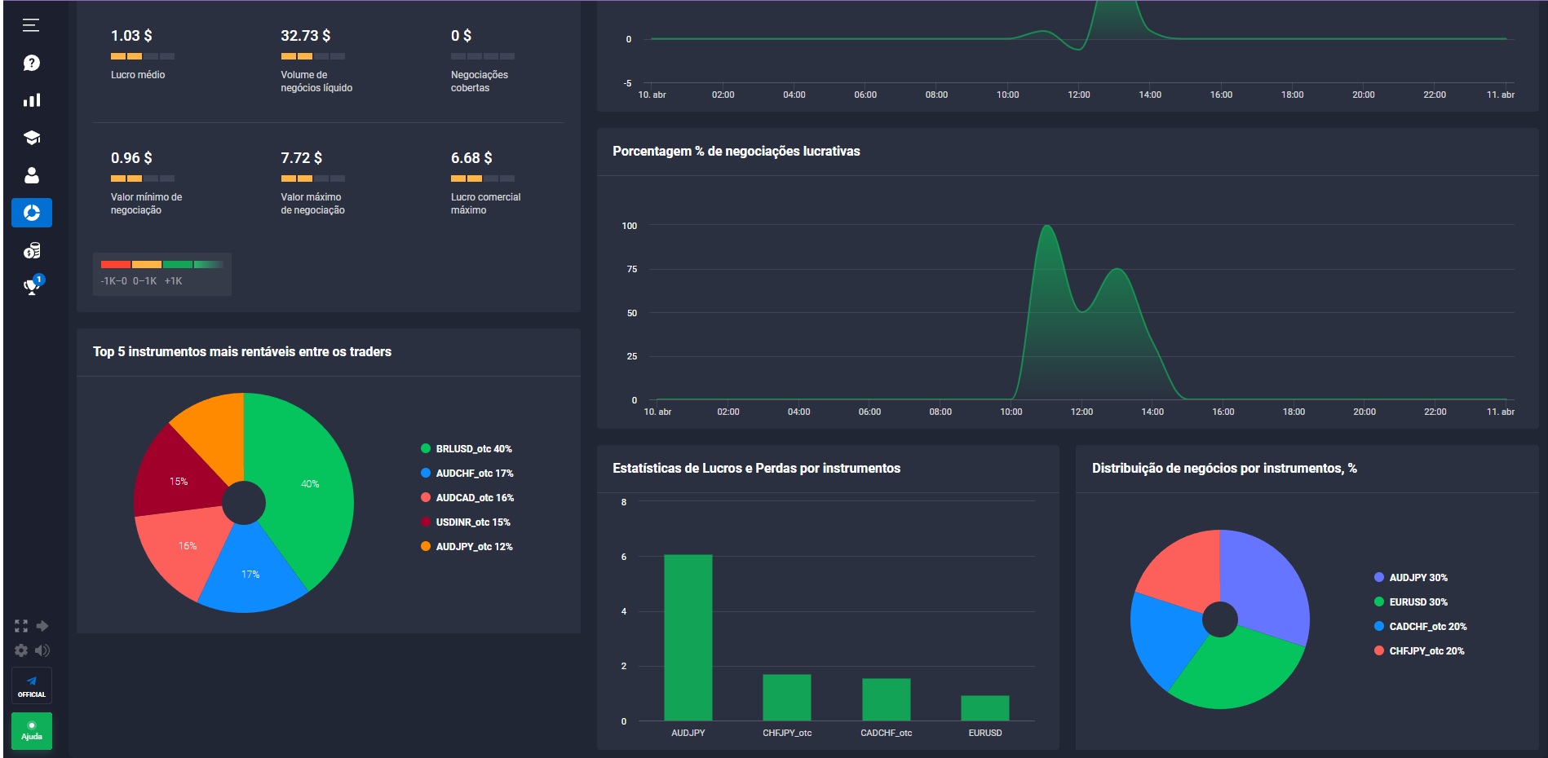The image size is (1548, 758).
Task: Mute sound using the speaker icon
Action: coord(42,650)
